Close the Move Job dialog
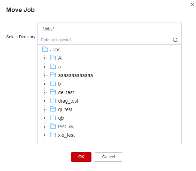196x171 pixels. pos(192,5)
